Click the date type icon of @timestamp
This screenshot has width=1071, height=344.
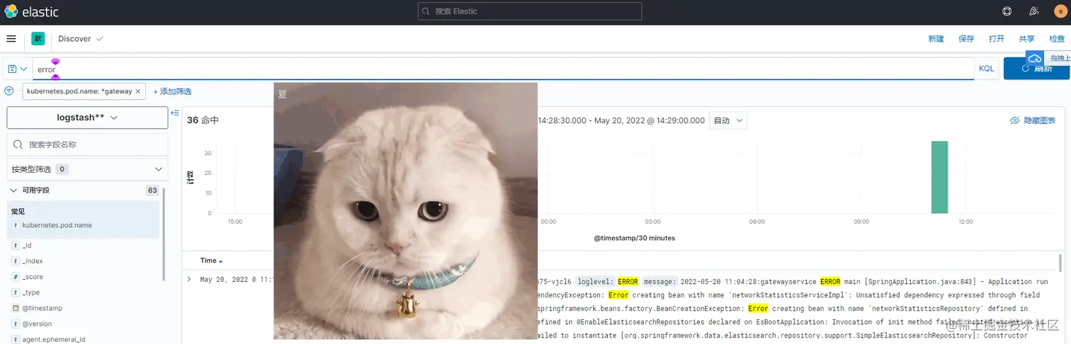click(x=16, y=308)
